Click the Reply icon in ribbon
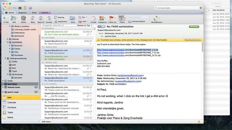The width and height of the screenshot is (232, 130). [33, 18]
